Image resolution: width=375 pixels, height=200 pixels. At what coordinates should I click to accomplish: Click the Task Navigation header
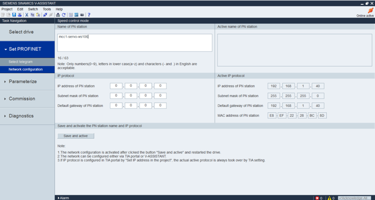(14, 21)
